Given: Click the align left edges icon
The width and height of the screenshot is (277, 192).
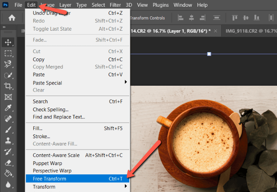Looking at the screenshot, I should coord(181,18).
